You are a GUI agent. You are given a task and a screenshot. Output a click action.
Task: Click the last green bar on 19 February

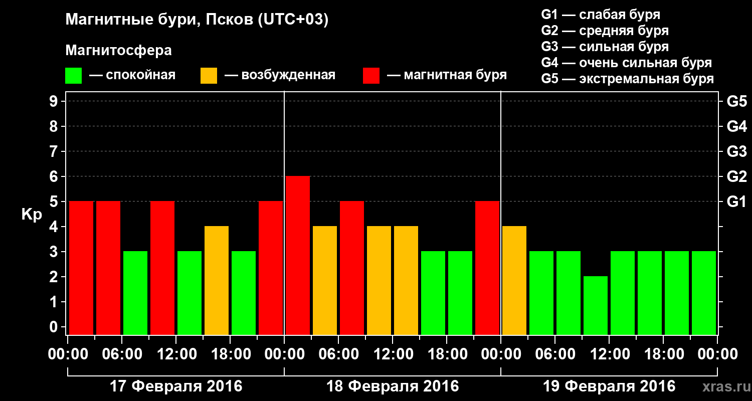(704, 293)
